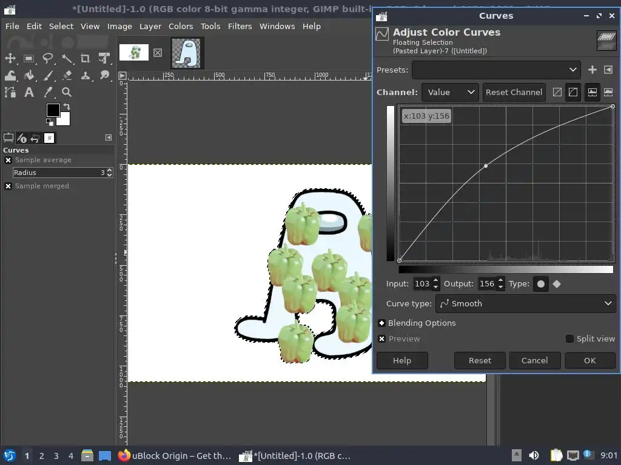Toggle the Sample merged checkbox
This screenshot has width=621, height=465.
click(8, 186)
